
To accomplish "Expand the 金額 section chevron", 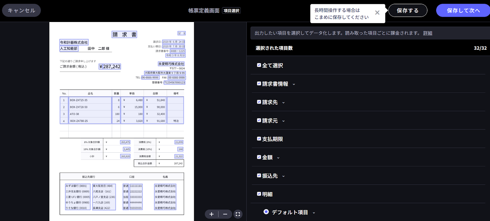I will click(x=278, y=158).
